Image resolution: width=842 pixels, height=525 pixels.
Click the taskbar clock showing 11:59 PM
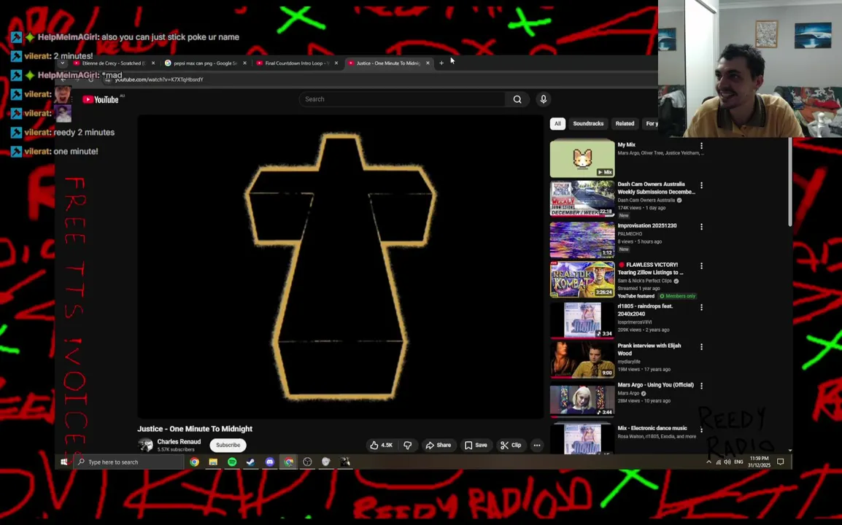pos(759,462)
